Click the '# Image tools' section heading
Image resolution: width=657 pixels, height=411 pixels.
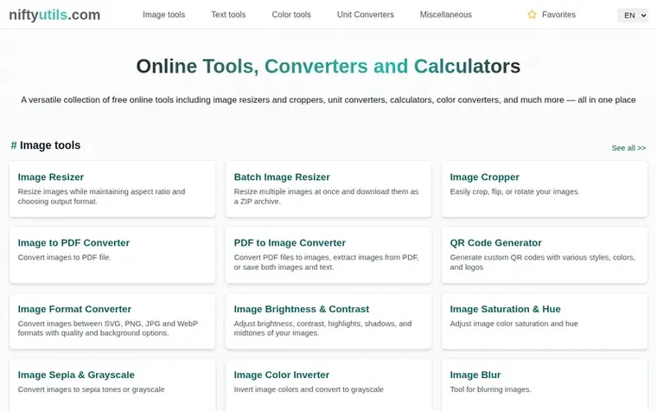tap(45, 145)
